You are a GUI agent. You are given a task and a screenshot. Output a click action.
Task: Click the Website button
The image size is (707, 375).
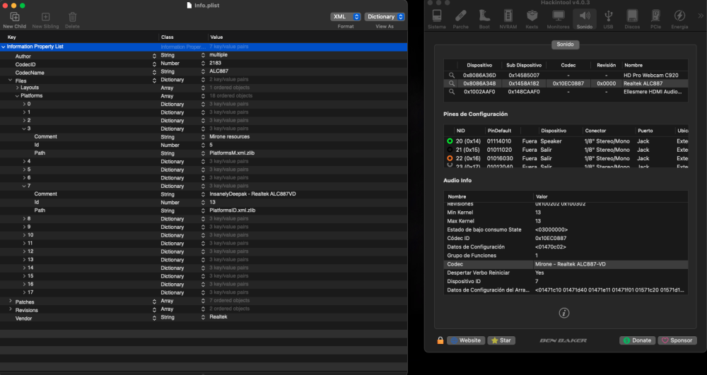[x=466, y=340]
